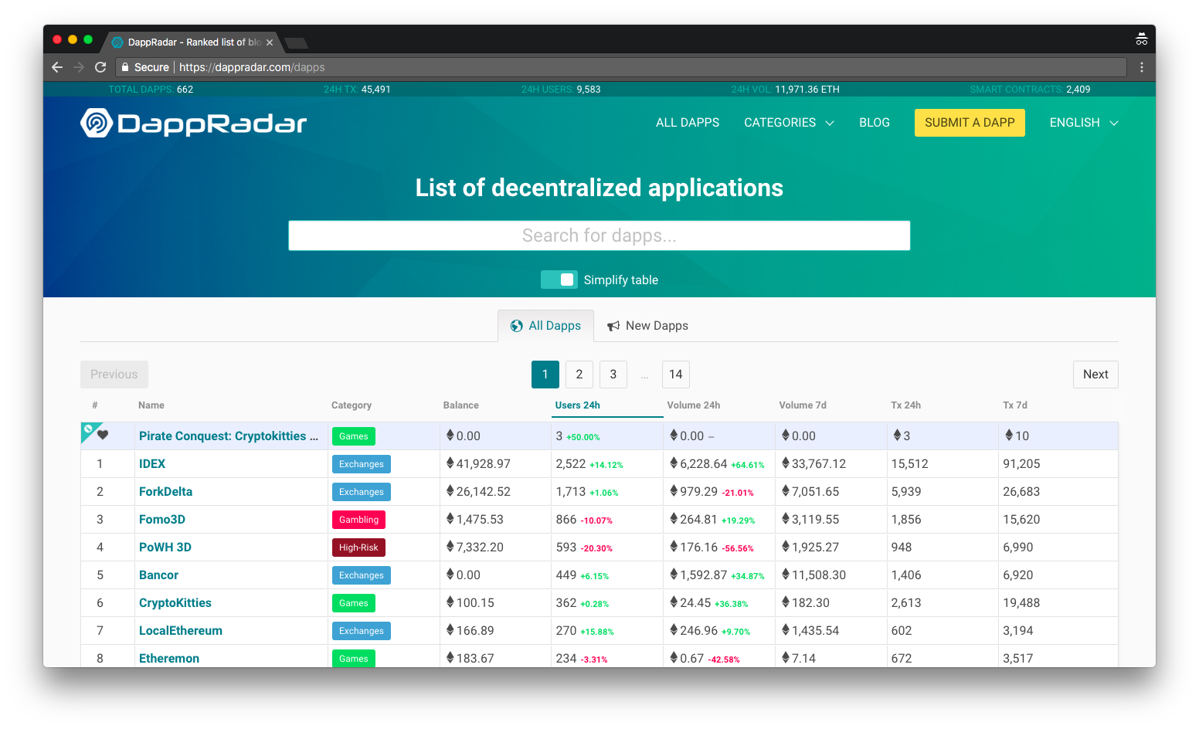
Task: Open the LocalEthereum dapp page
Action: click(181, 631)
